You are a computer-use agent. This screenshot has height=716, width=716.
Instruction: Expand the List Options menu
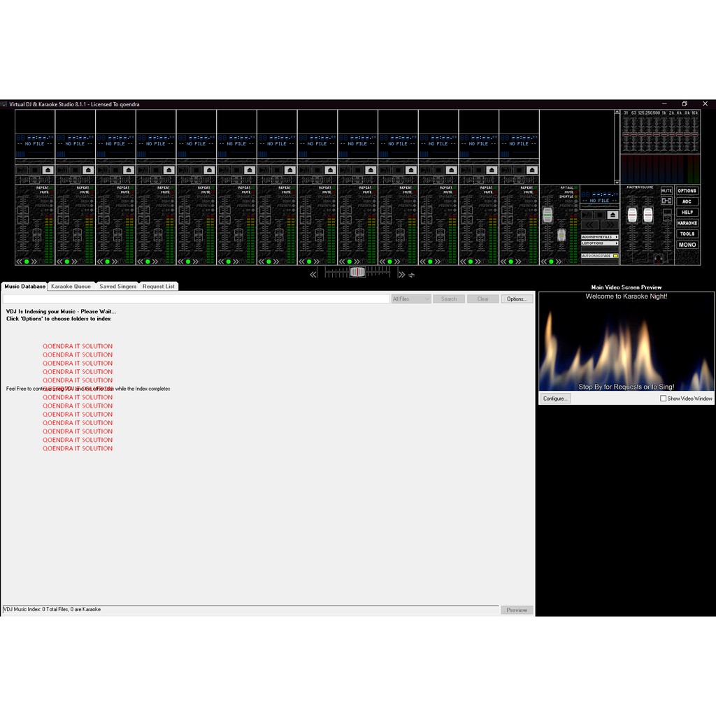(599, 243)
